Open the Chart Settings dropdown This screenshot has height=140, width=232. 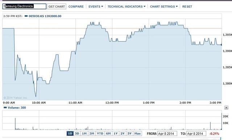click(163, 7)
